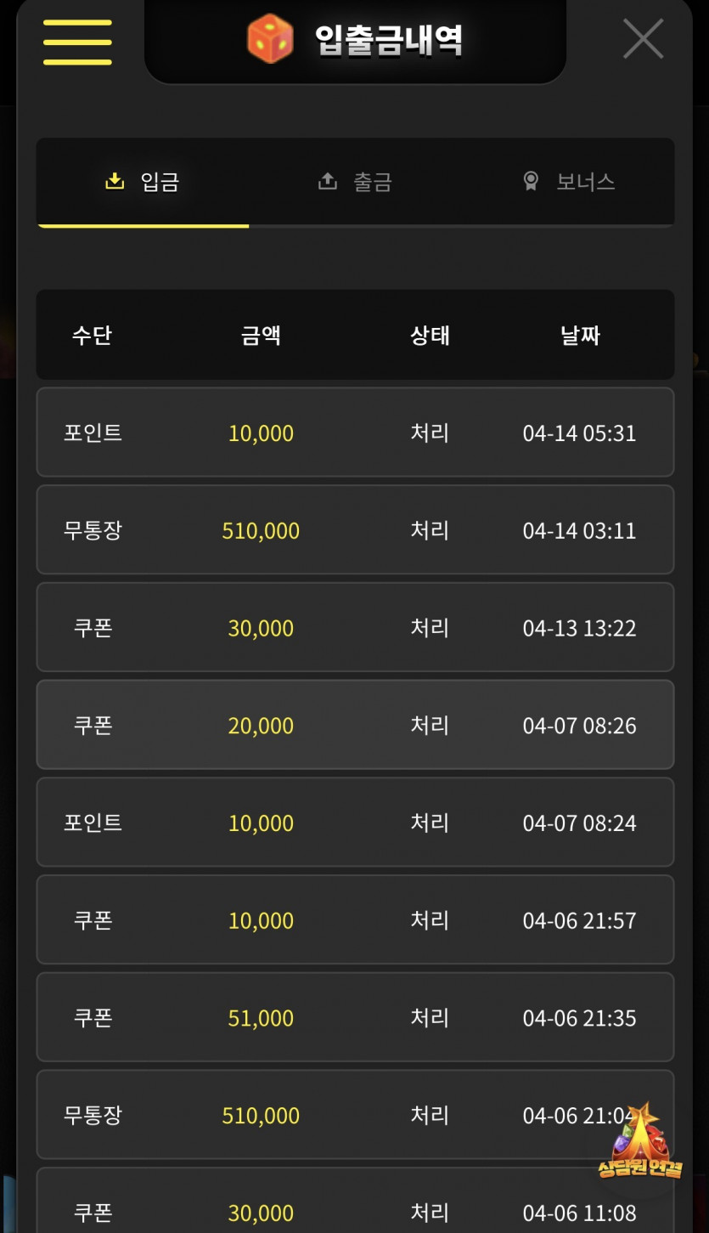Select the 무통장 510,000 row dated 04-14 03:11

355,530
